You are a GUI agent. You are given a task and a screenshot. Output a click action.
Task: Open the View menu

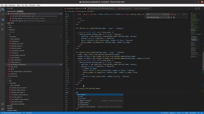tap(18, 5)
